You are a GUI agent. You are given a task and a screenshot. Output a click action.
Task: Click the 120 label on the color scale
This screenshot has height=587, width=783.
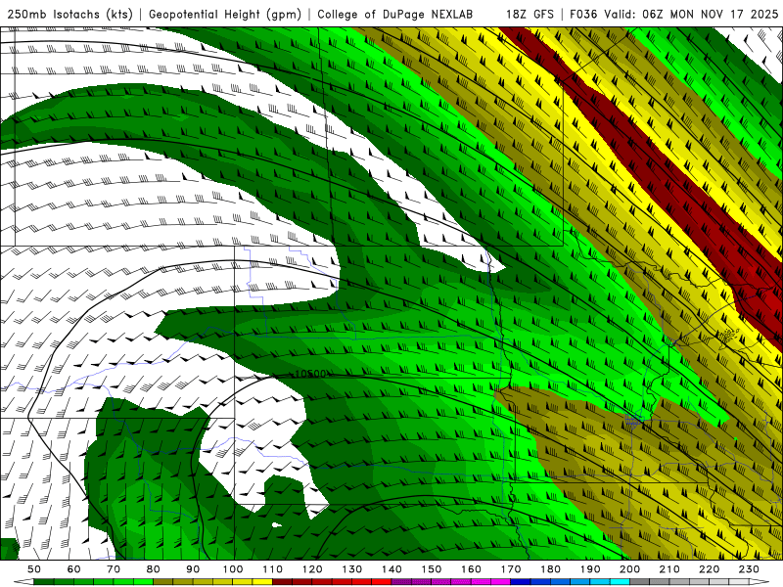coord(312,569)
